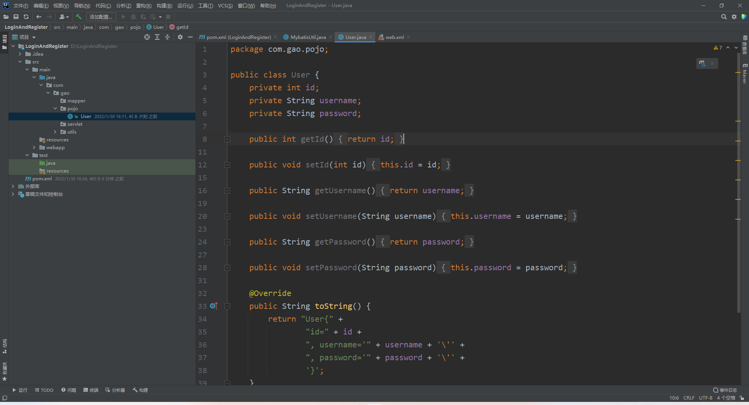Fold the getId method with gutter toggle
This screenshot has width=749, height=405.
click(x=227, y=139)
